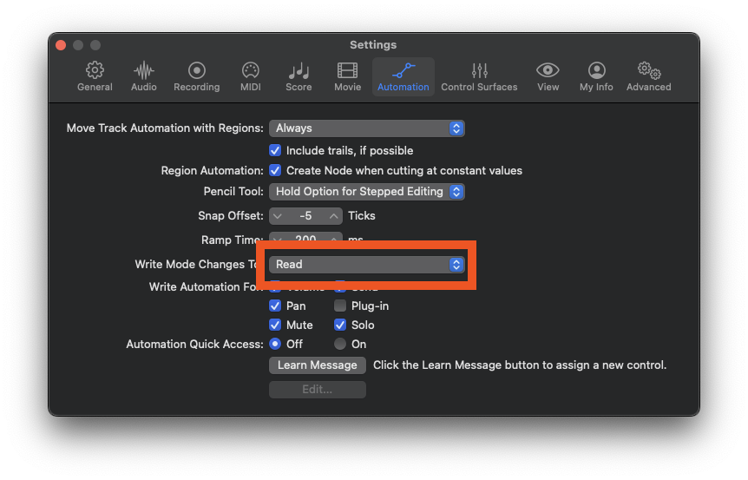Click the Learn Message button
Image resolution: width=748 pixels, height=480 pixels.
[317, 365]
